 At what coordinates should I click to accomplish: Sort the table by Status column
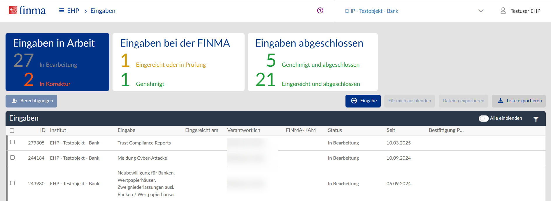(335, 130)
